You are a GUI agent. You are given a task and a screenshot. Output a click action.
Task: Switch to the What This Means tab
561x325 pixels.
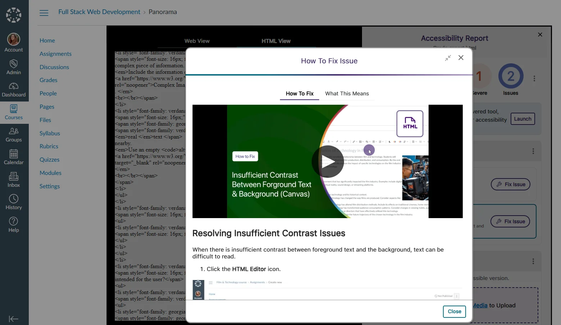click(x=347, y=94)
